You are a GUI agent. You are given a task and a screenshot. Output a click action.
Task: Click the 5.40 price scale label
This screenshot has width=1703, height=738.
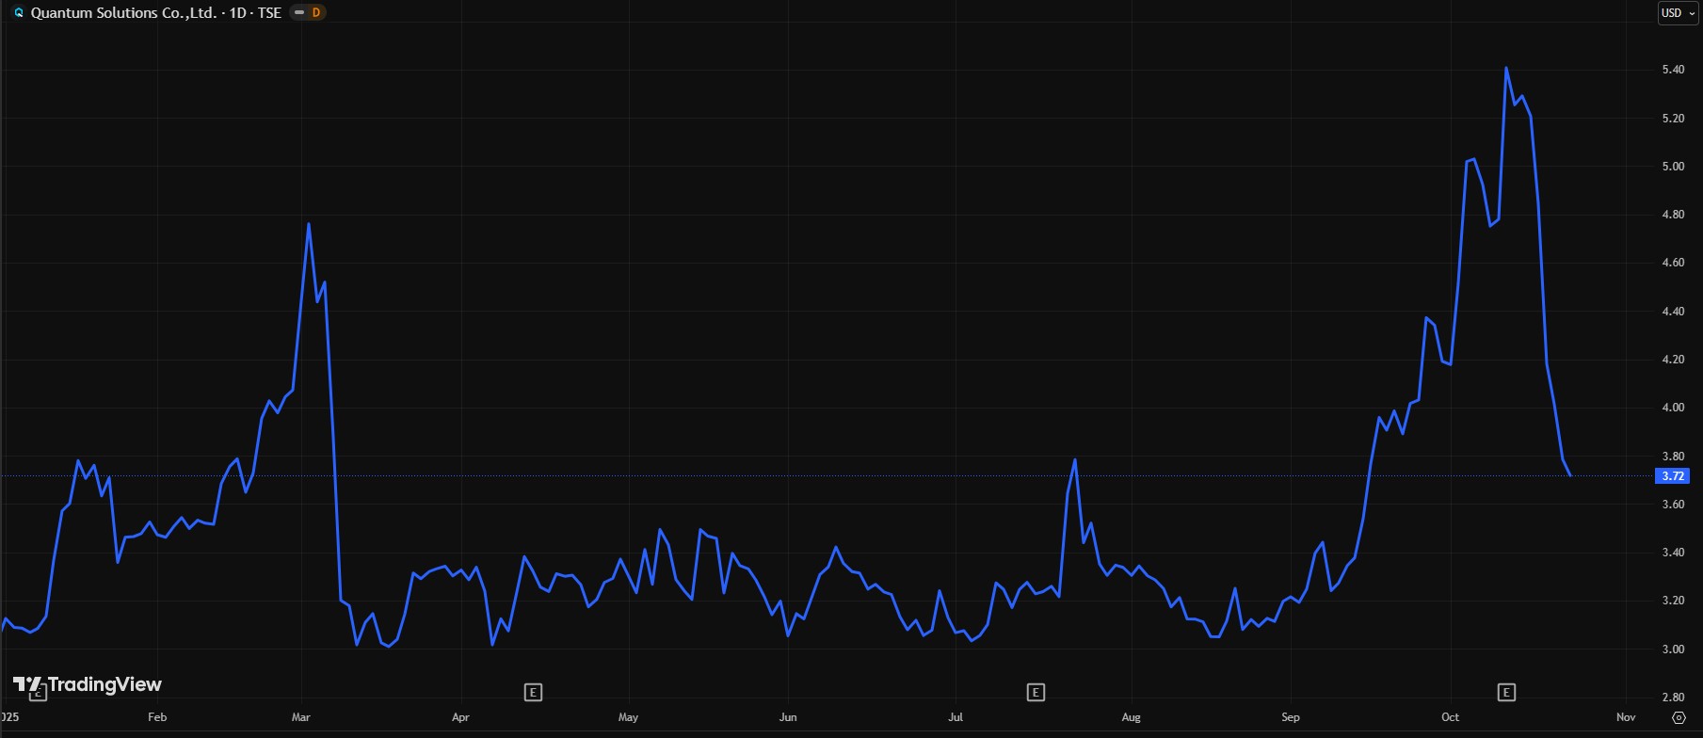[x=1673, y=70]
